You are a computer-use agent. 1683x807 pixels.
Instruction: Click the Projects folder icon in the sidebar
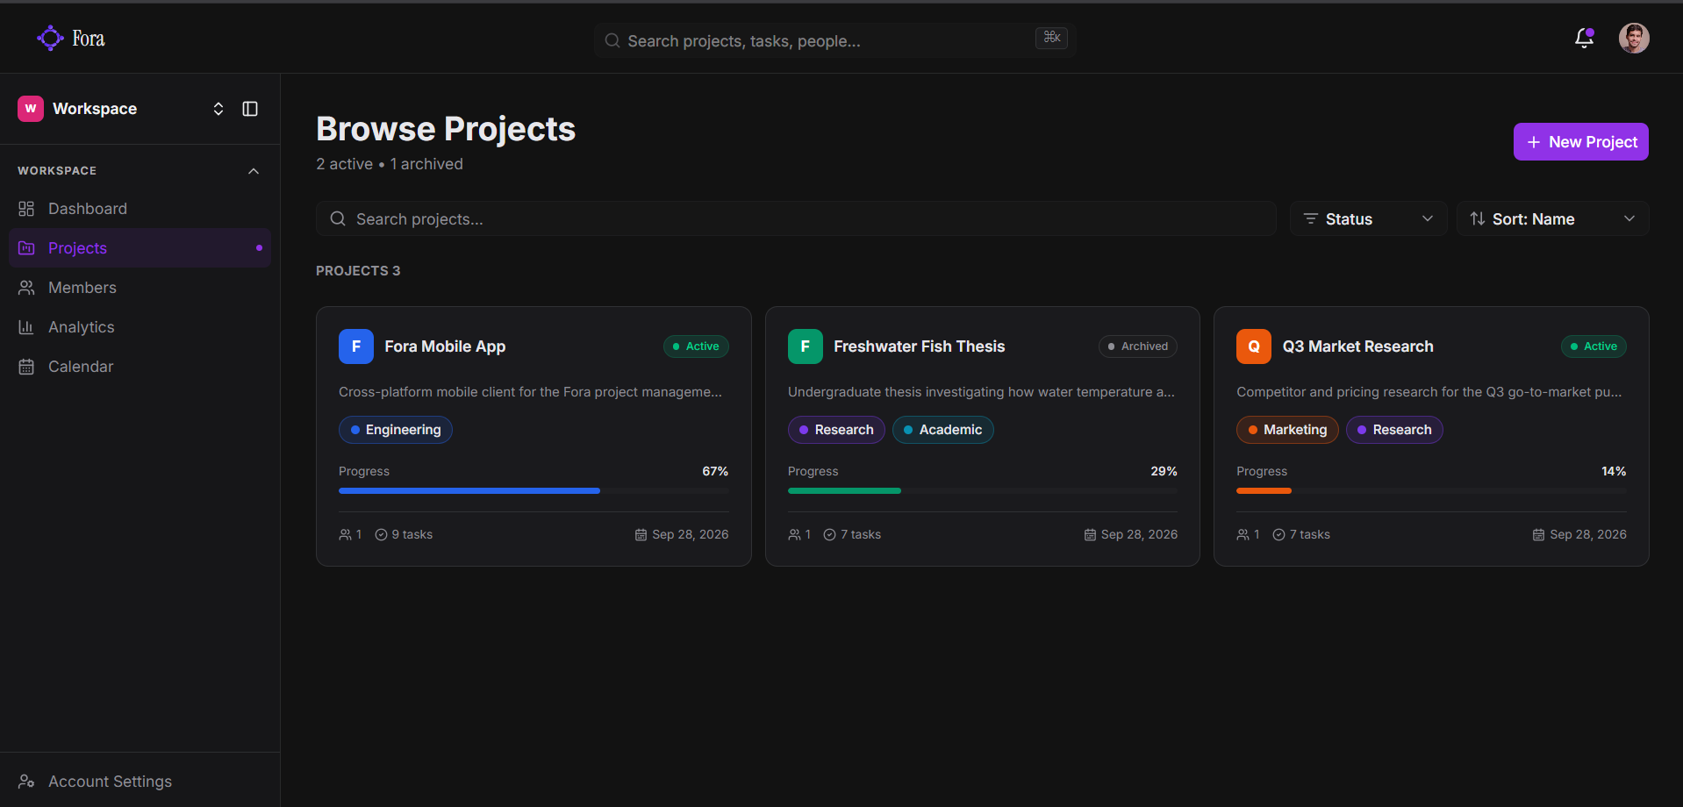(26, 248)
